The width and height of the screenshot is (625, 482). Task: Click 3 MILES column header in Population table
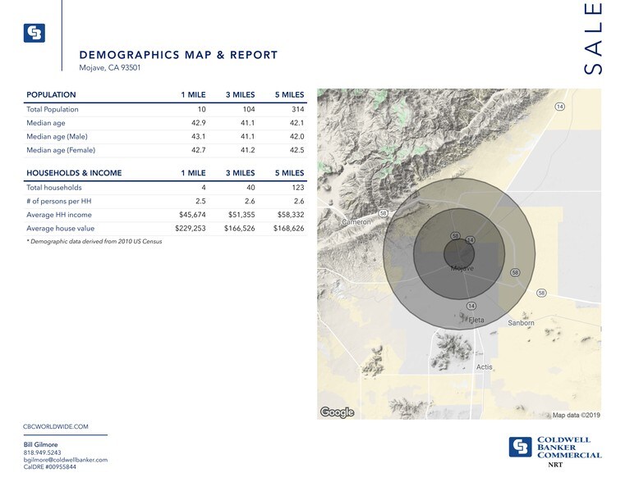(241, 94)
